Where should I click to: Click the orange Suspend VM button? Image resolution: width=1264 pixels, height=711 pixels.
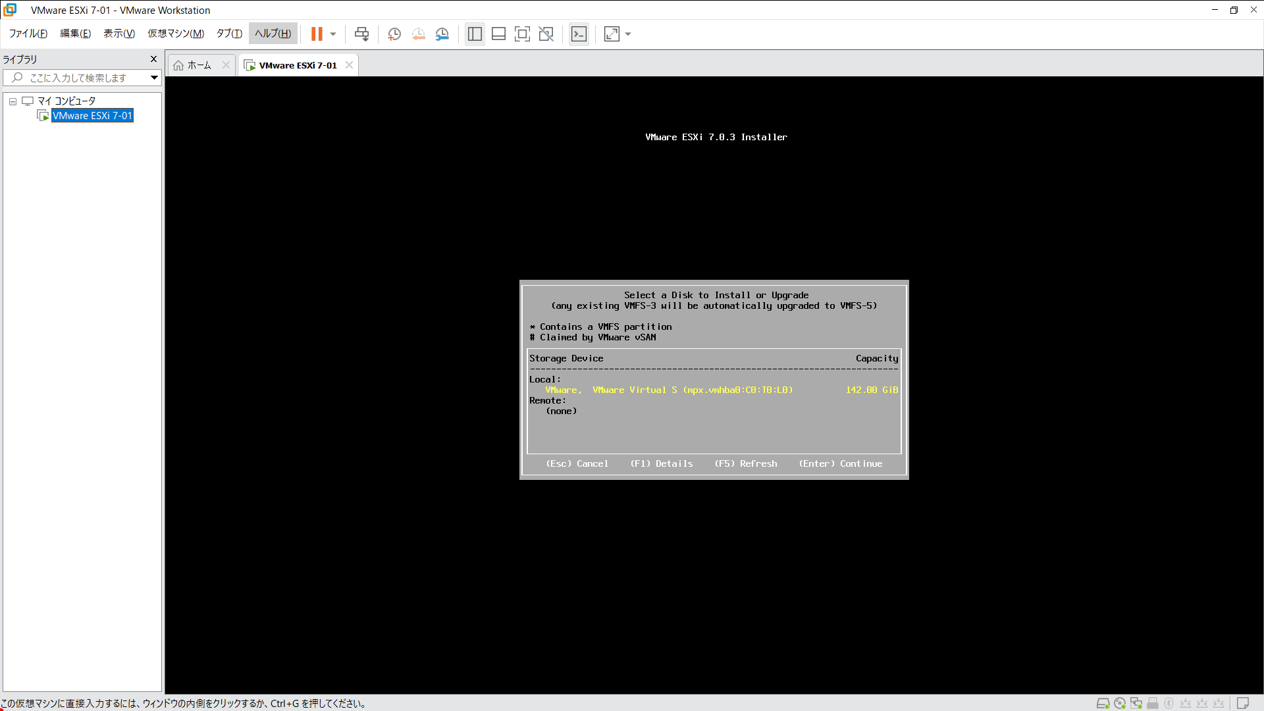click(x=317, y=34)
